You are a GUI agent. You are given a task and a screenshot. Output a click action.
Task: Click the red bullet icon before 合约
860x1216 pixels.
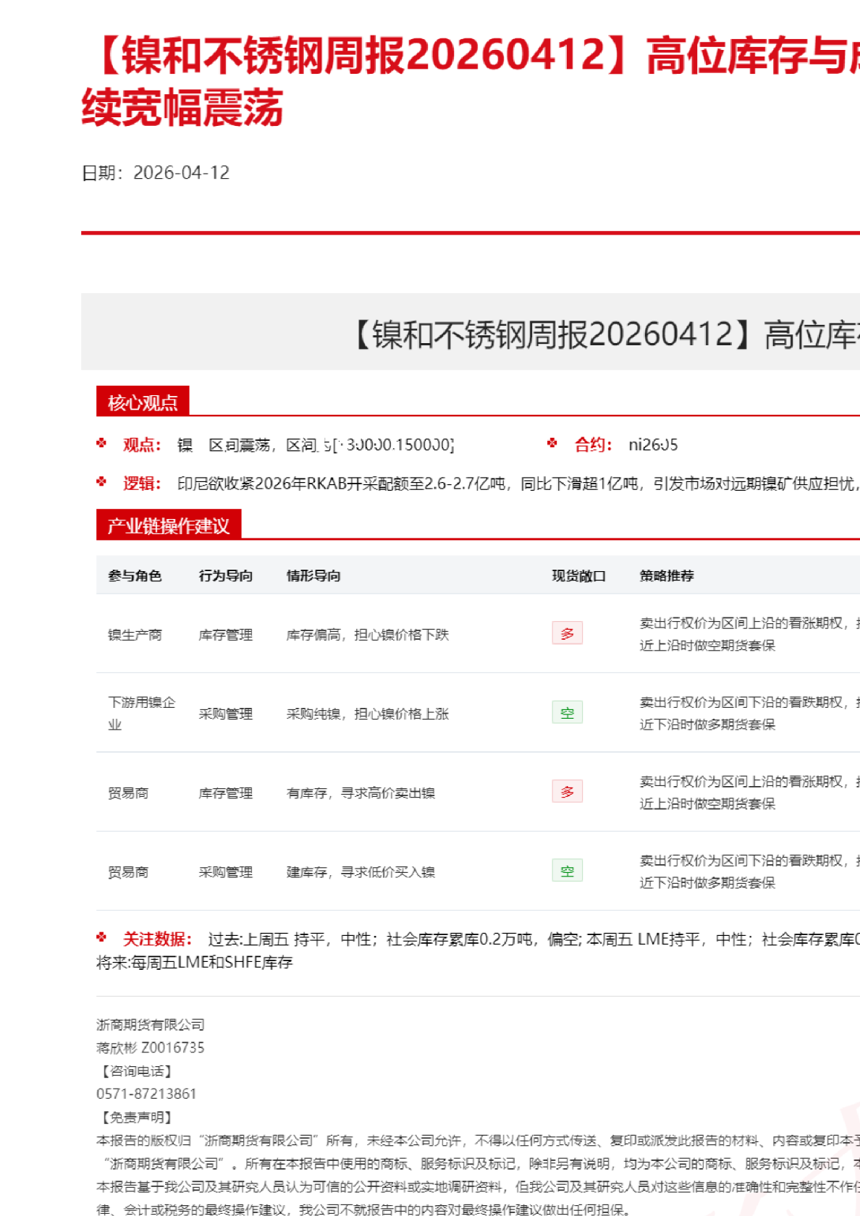click(x=552, y=443)
